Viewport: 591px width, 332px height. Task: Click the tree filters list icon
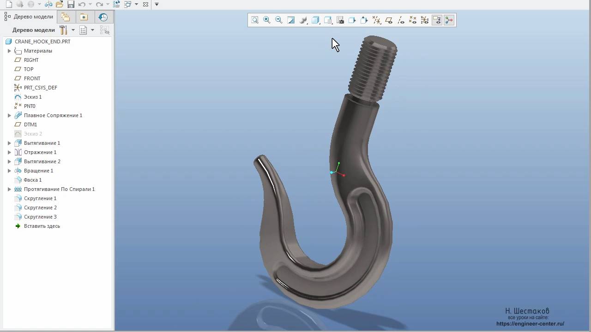[83, 30]
